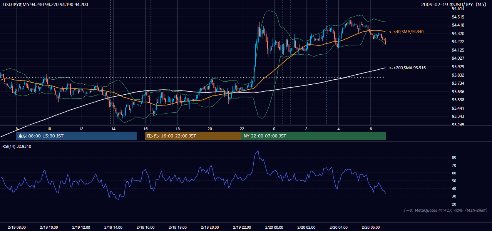This screenshot has width=492, height=231.
Task: Select the ロンドン 16:00-22:00 JST session bar
Action: coord(193,136)
